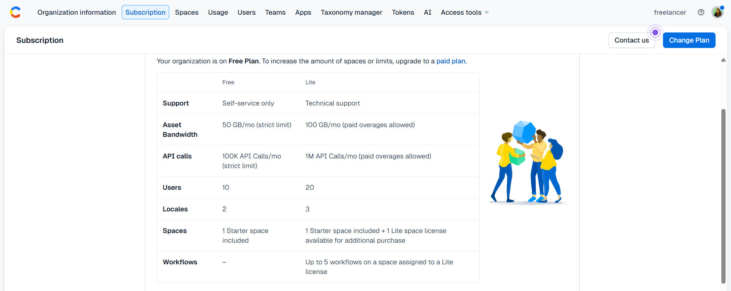Click the scrollbar up arrow

coord(723,60)
